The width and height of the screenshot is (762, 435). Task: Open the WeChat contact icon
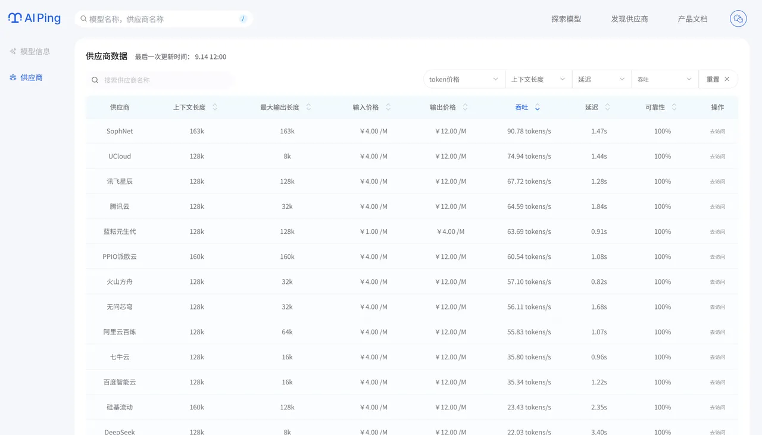tap(738, 19)
